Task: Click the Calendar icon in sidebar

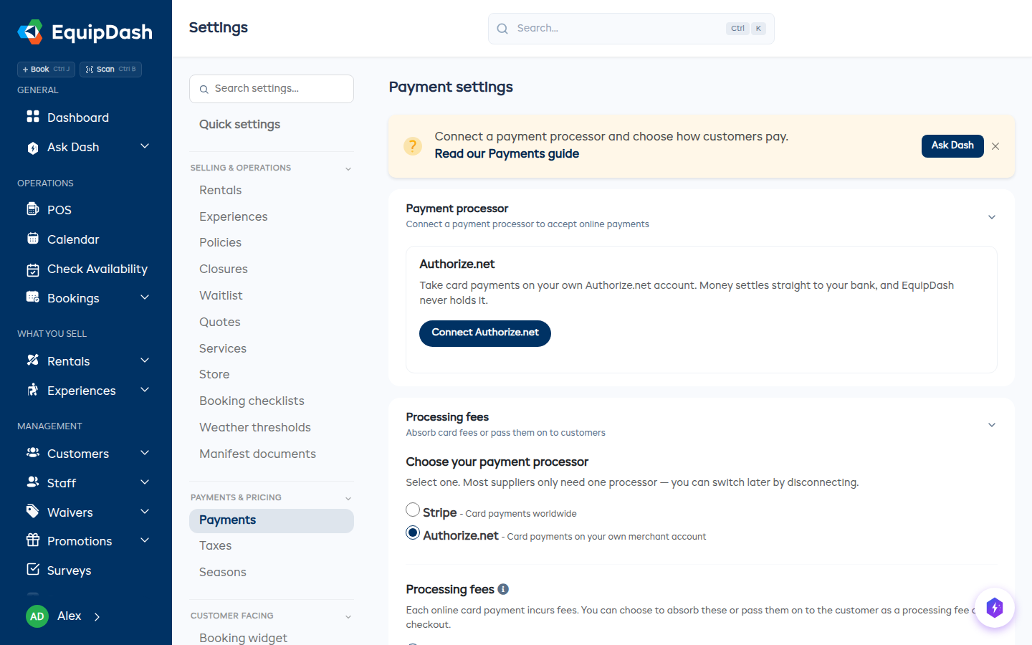Action: (33, 239)
